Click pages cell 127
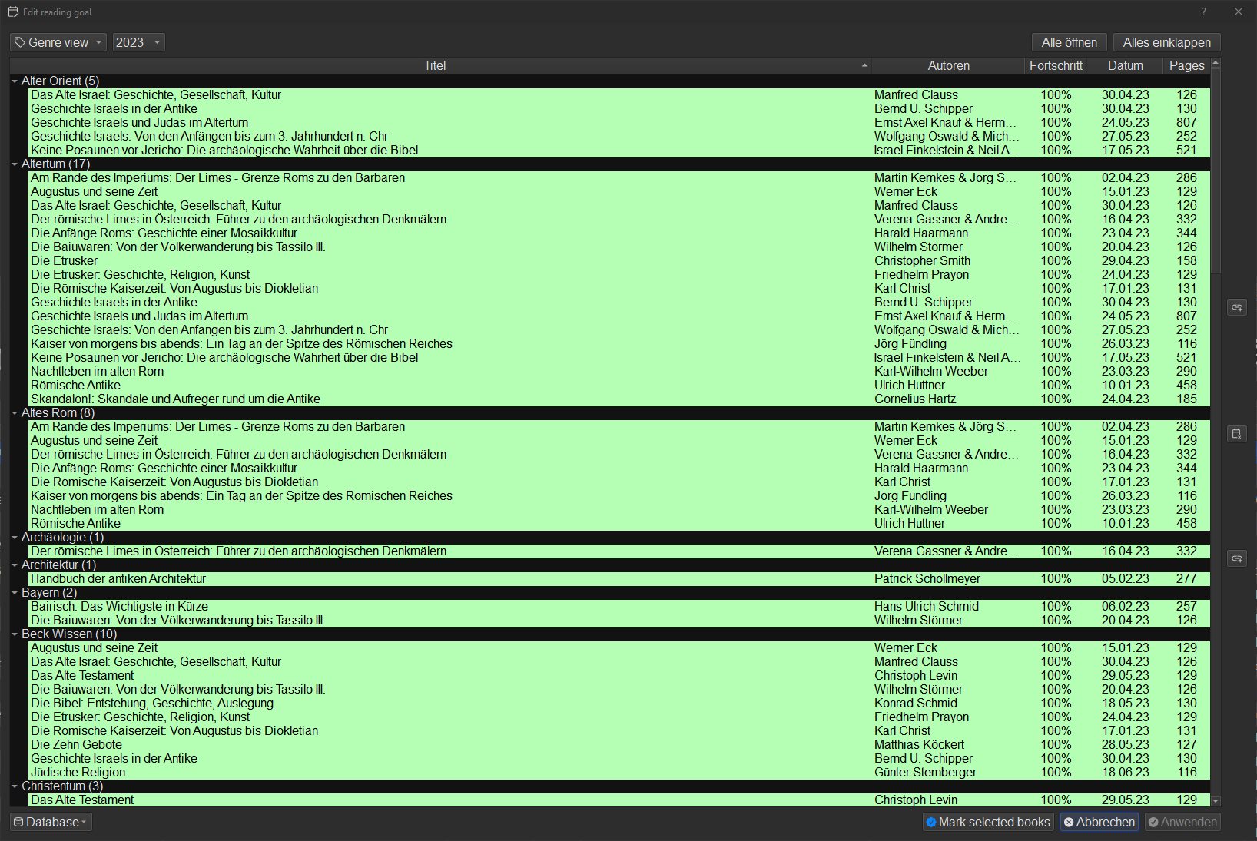The image size is (1257, 841). pos(1186,744)
